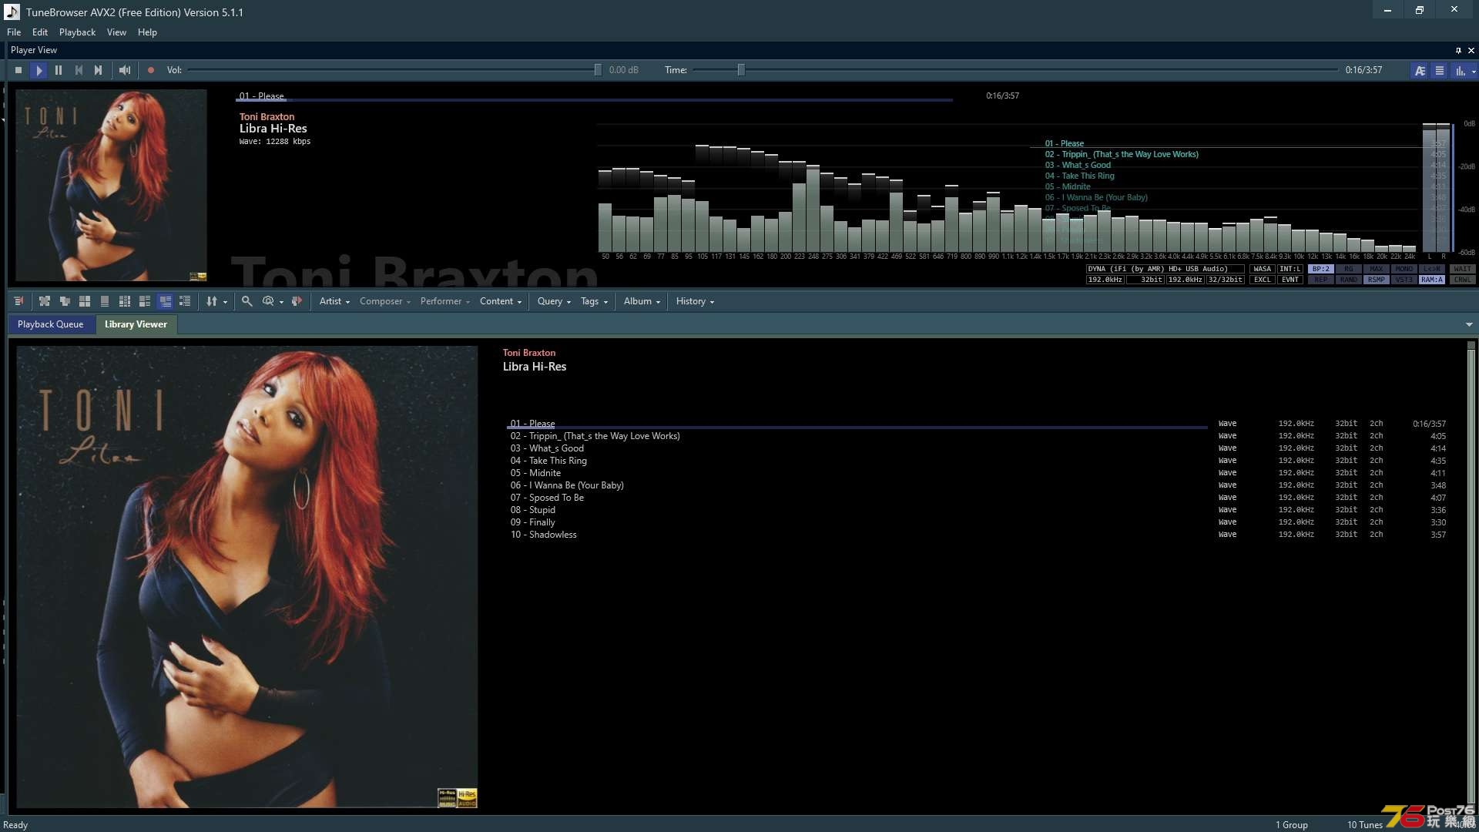The image size is (1479, 832).
Task: Click the EVNT box
Action: 1290,280
